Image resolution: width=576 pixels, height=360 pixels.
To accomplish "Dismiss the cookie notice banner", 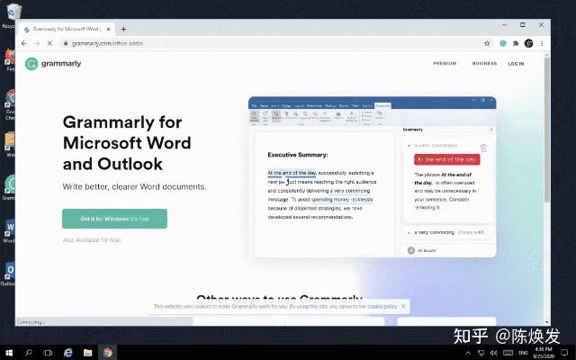I will 402,306.
